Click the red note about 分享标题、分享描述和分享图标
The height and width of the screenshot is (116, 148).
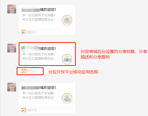pos(114,54)
